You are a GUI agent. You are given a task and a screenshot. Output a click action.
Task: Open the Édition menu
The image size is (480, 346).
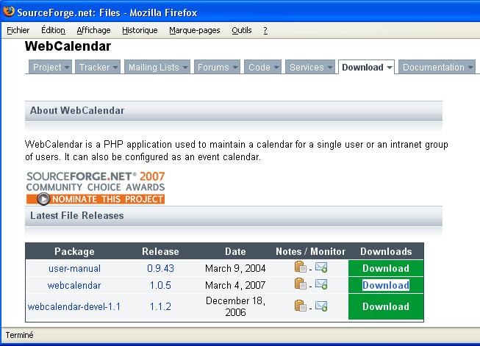53,30
